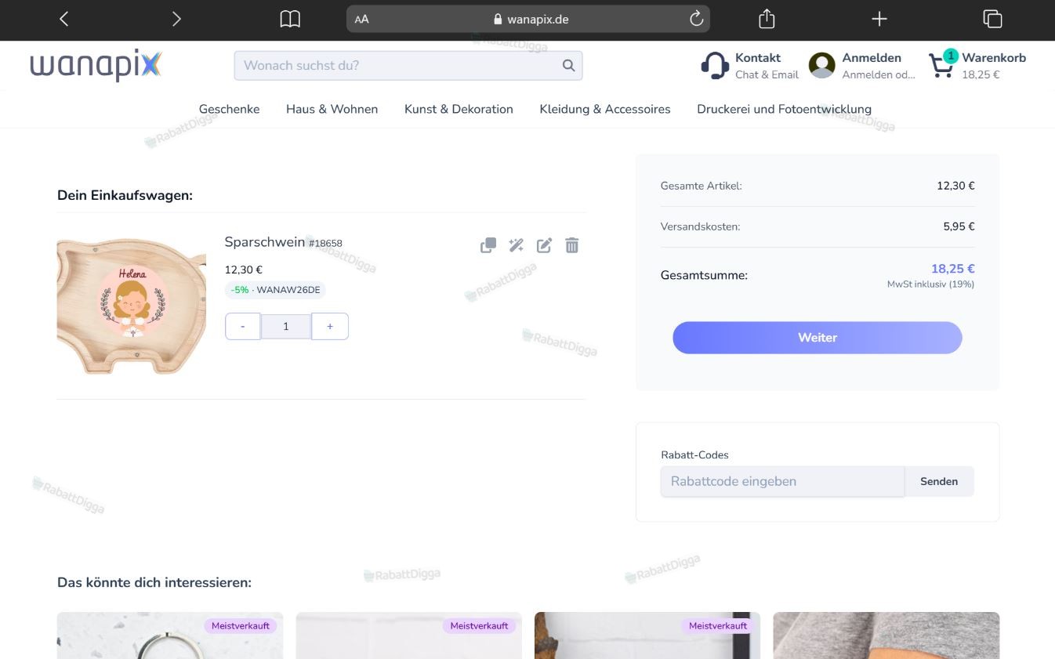The width and height of the screenshot is (1055, 659).
Task: Show all tabs with the tabs overview icon
Action: [x=992, y=19]
